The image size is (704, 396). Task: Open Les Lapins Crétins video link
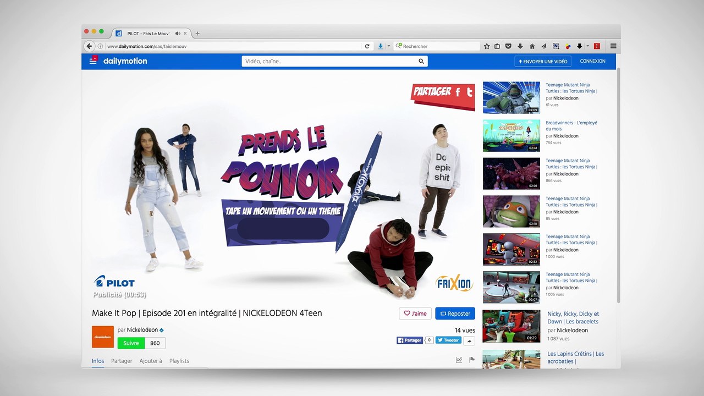(x=575, y=358)
